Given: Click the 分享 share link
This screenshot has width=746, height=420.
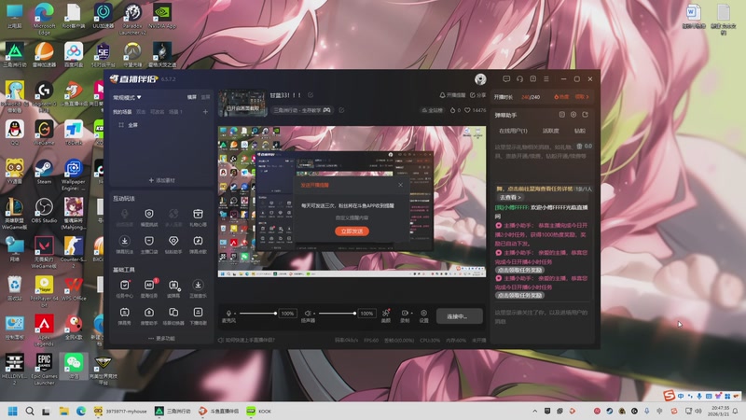Looking at the screenshot, I should pyautogui.click(x=478, y=95).
